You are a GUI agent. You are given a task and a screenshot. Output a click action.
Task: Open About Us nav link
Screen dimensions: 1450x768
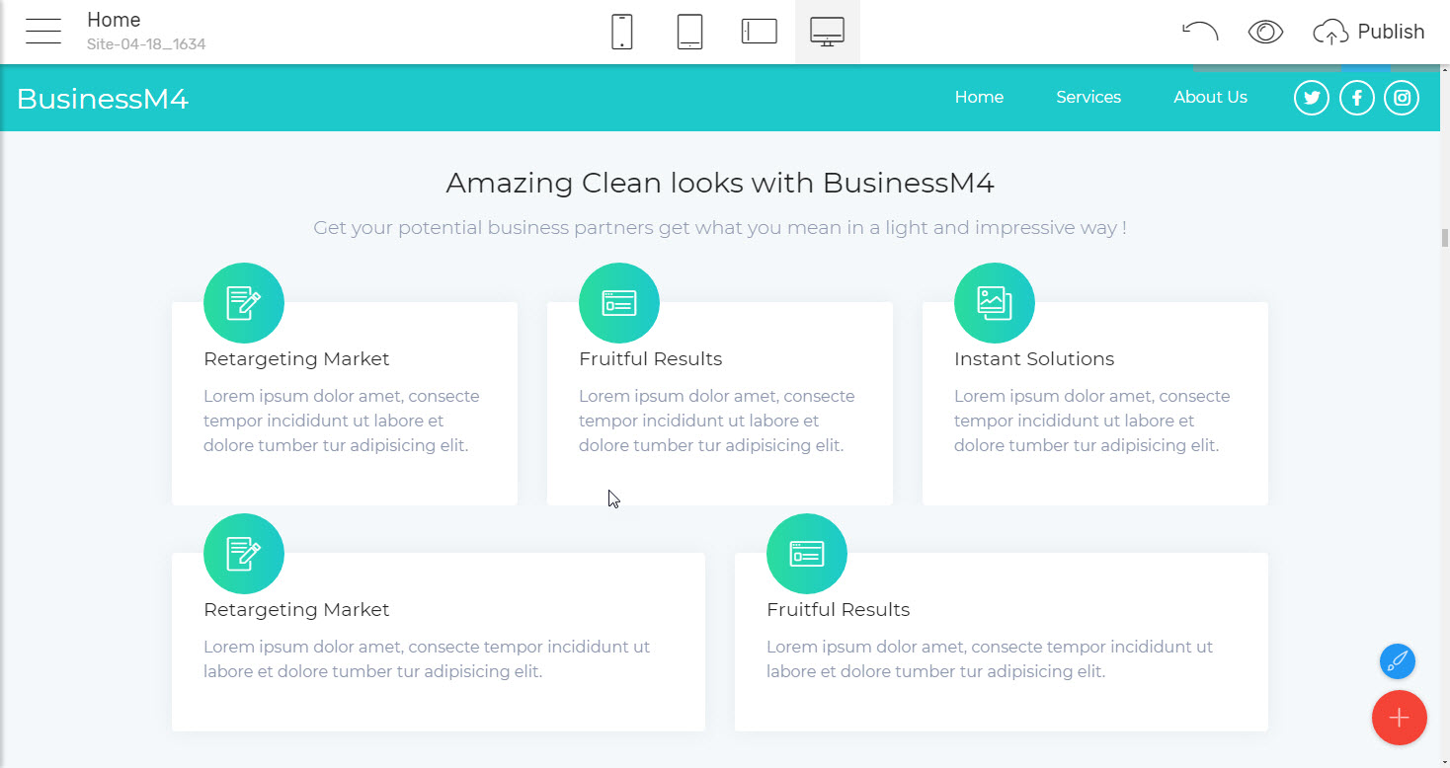(x=1210, y=97)
